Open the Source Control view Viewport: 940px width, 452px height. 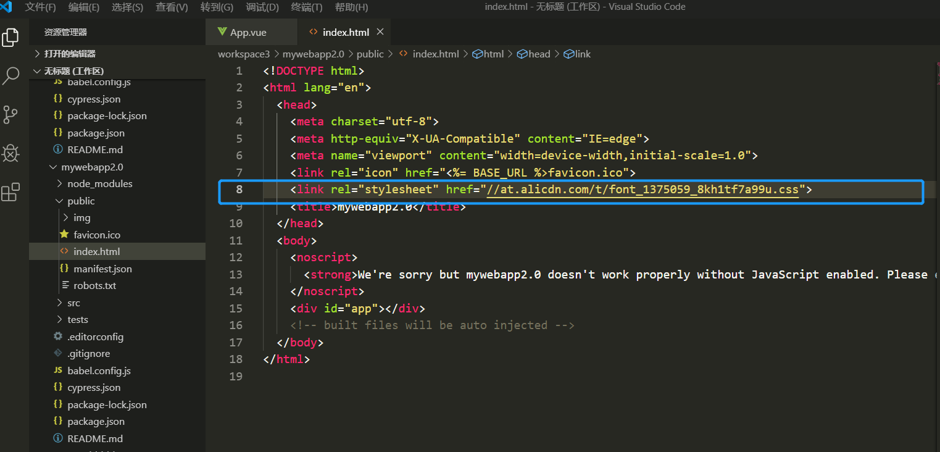(10, 114)
